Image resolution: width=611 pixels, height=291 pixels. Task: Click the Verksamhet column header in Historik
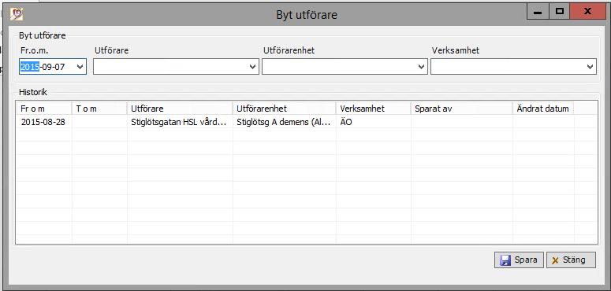click(x=374, y=109)
